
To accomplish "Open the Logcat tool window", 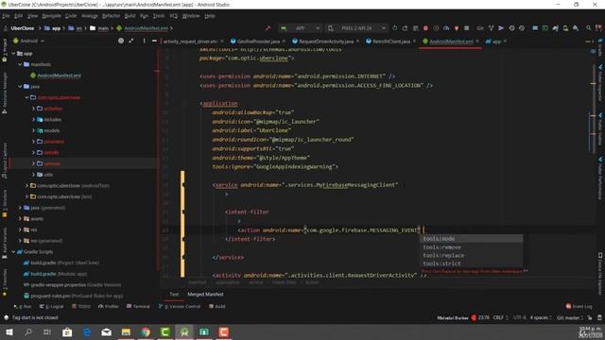I will [x=52, y=306].
